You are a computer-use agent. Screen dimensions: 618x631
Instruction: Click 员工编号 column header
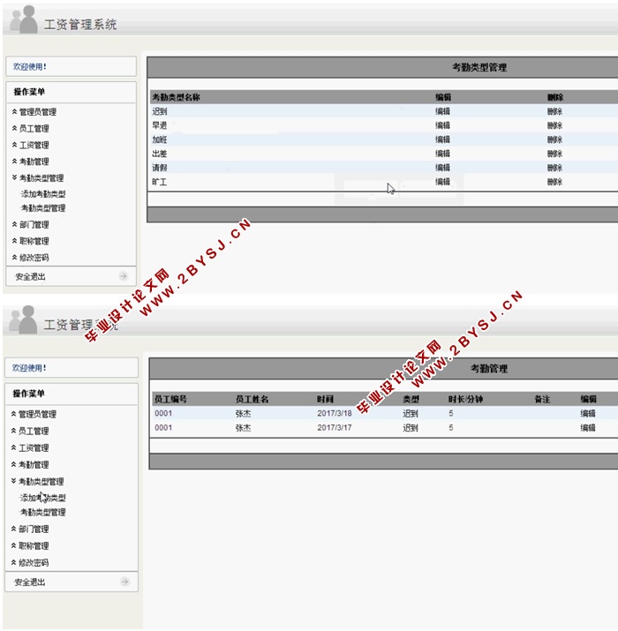pyautogui.click(x=170, y=399)
